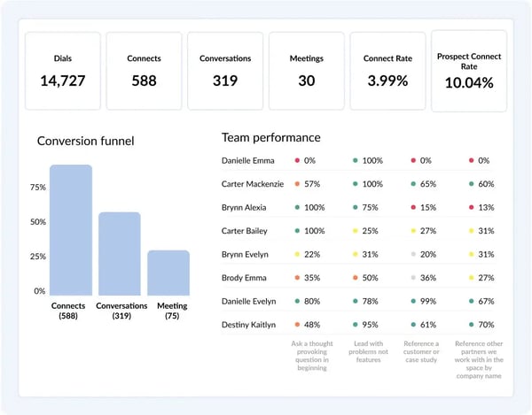
Task: Click Carter Mackenzie's 60% value
Action: [x=486, y=184]
